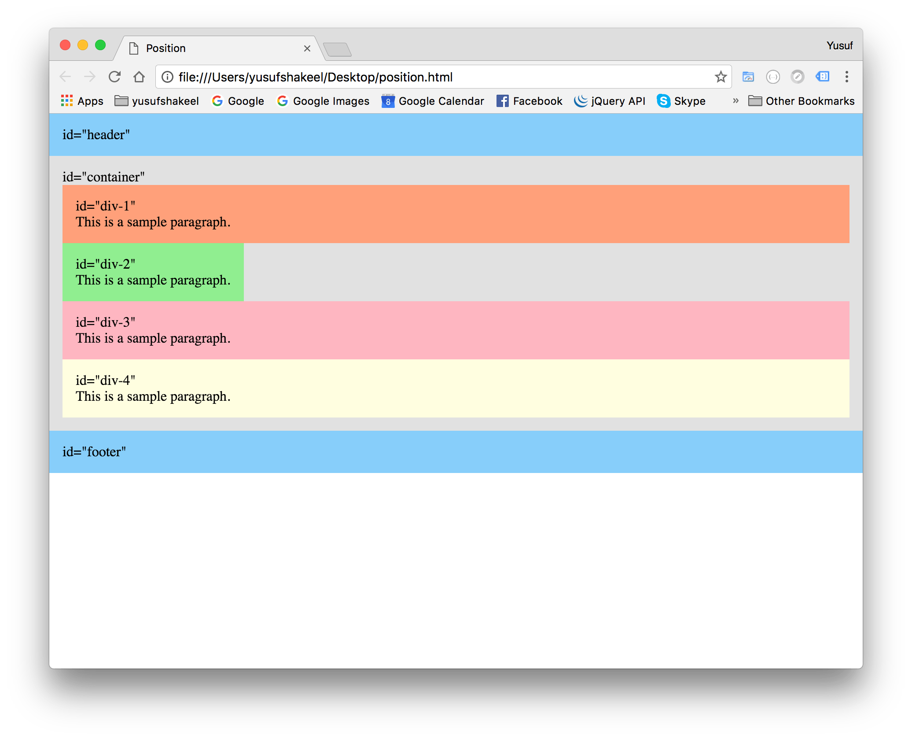Click the home icon in the toolbar
The image size is (912, 739).
click(139, 77)
